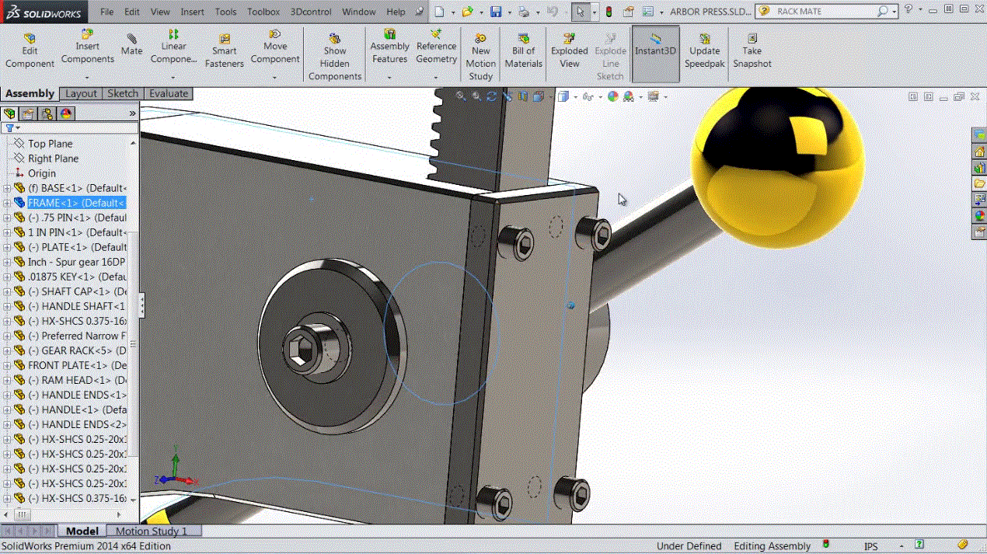Click the Rebuild traffic light icon
The height and width of the screenshot is (554, 987).
pos(609,12)
